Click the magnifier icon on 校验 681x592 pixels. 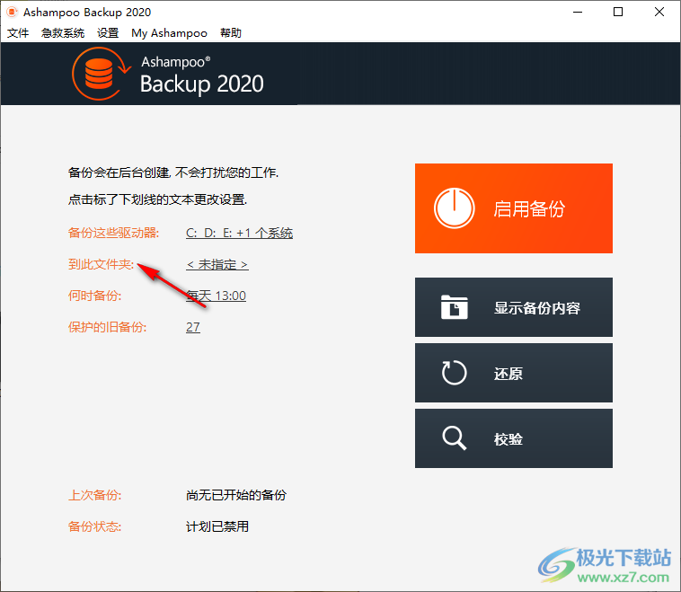(x=454, y=438)
